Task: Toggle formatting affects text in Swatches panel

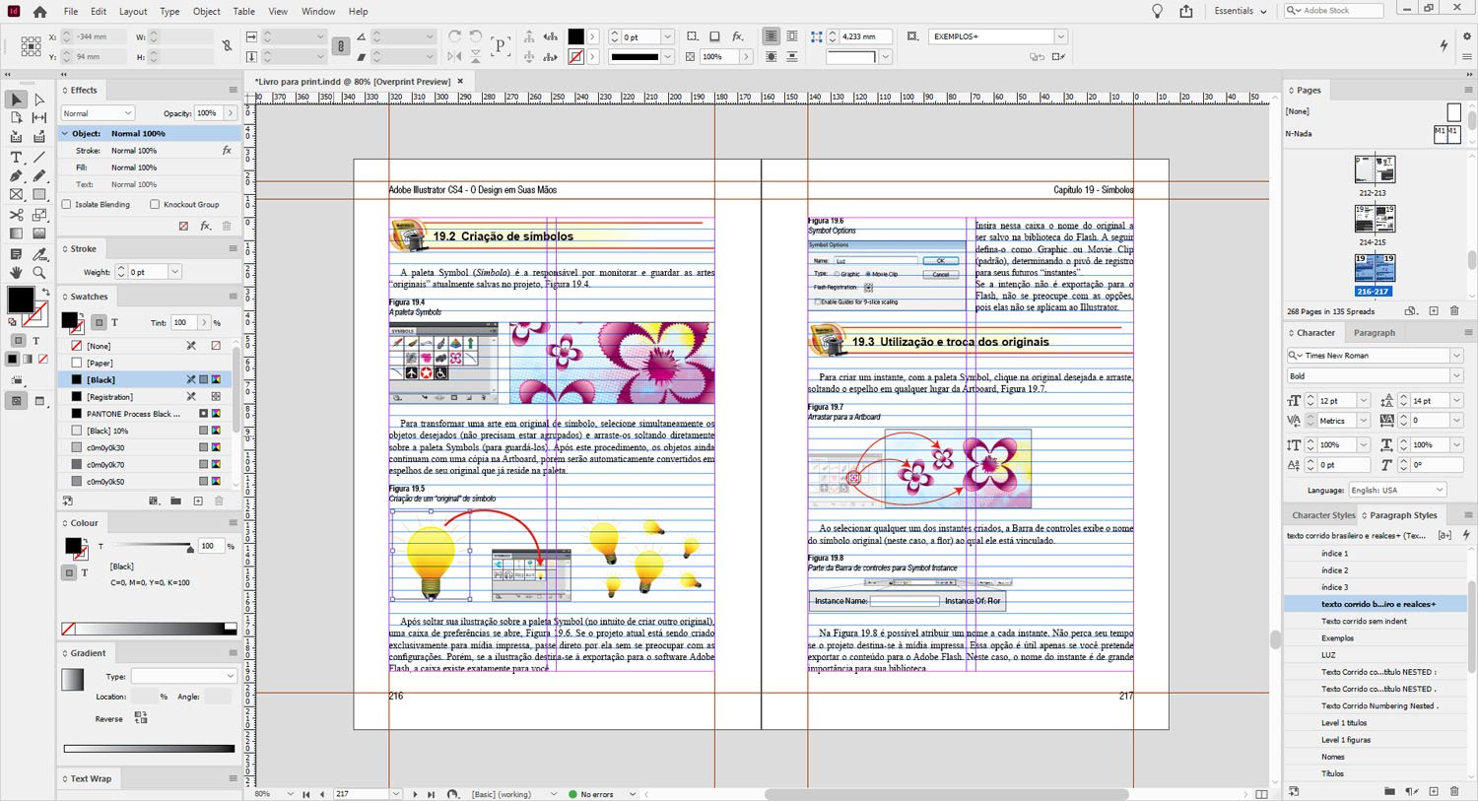Action: point(114,322)
